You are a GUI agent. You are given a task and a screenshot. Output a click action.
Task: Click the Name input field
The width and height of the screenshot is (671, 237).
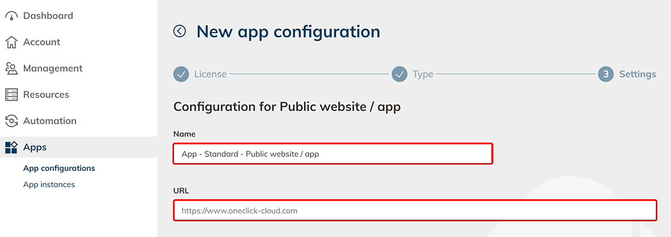333,154
